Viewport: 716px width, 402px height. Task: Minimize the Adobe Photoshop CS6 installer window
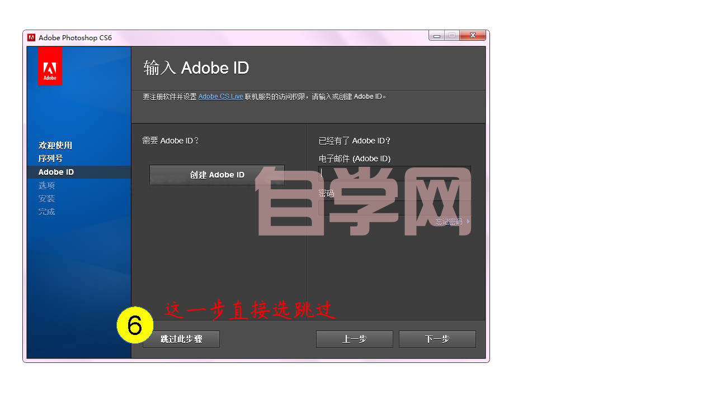pos(437,36)
